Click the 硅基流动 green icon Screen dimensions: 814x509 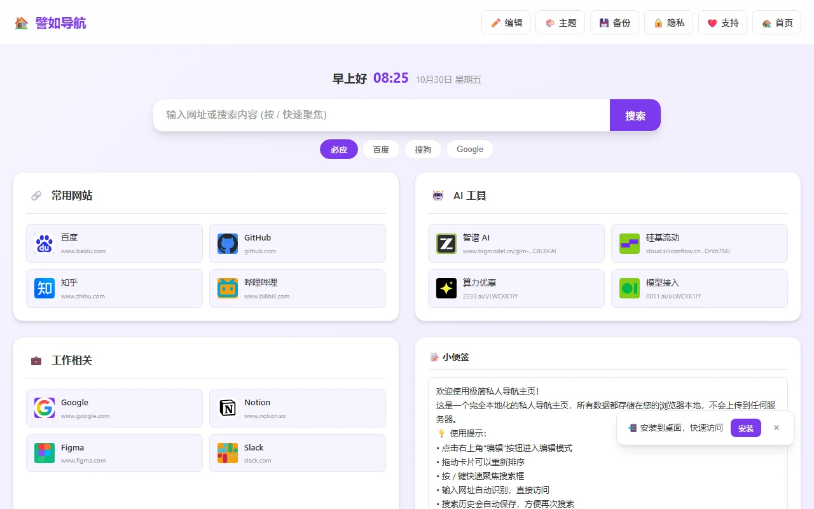[630, 243]
